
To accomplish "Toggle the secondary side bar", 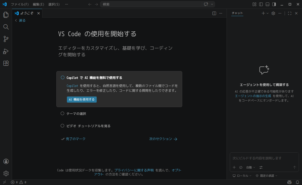I will [274, 4].
